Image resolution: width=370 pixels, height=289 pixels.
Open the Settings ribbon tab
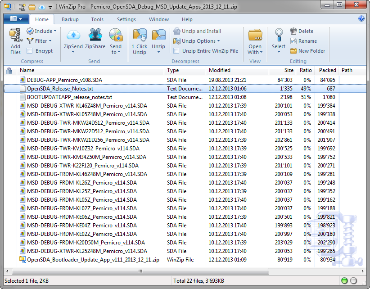pyautogui.click(x=126, y=19)
